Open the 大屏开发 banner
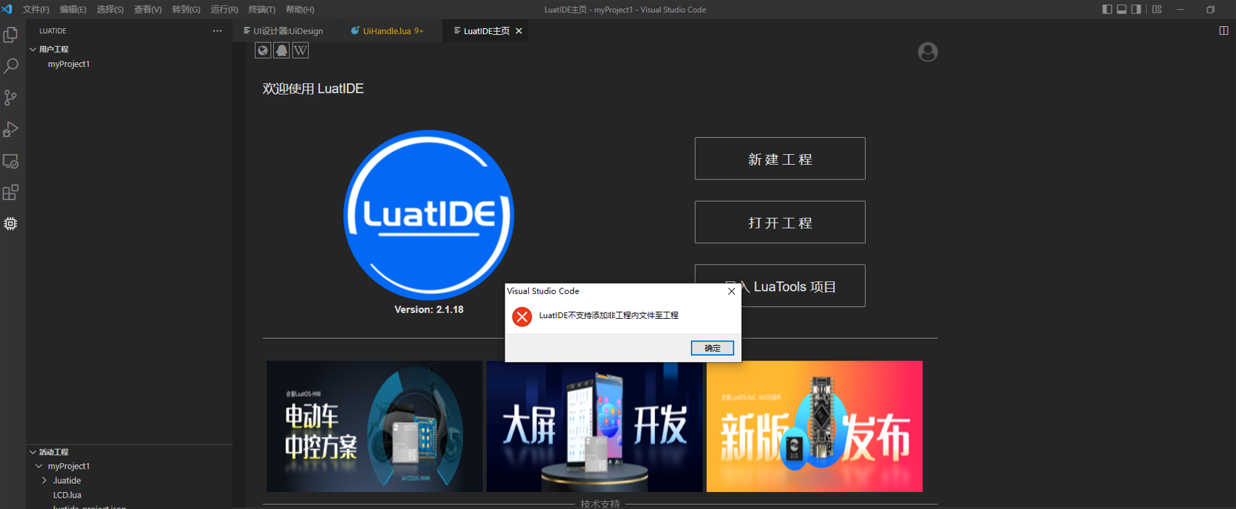Screen dimensions: 1236x509 tap(595, 426)
